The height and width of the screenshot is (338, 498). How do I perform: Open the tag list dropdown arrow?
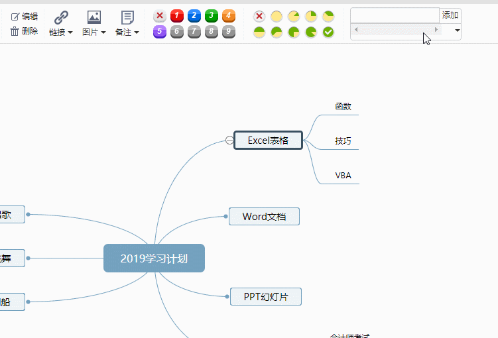[x=458, y=30]
